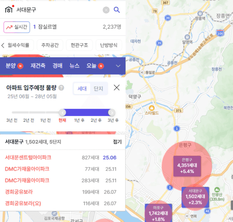This screenshot has height=222, width=233.
Task: Click the Hogangnono house logo icon
Action: point(9,9)
